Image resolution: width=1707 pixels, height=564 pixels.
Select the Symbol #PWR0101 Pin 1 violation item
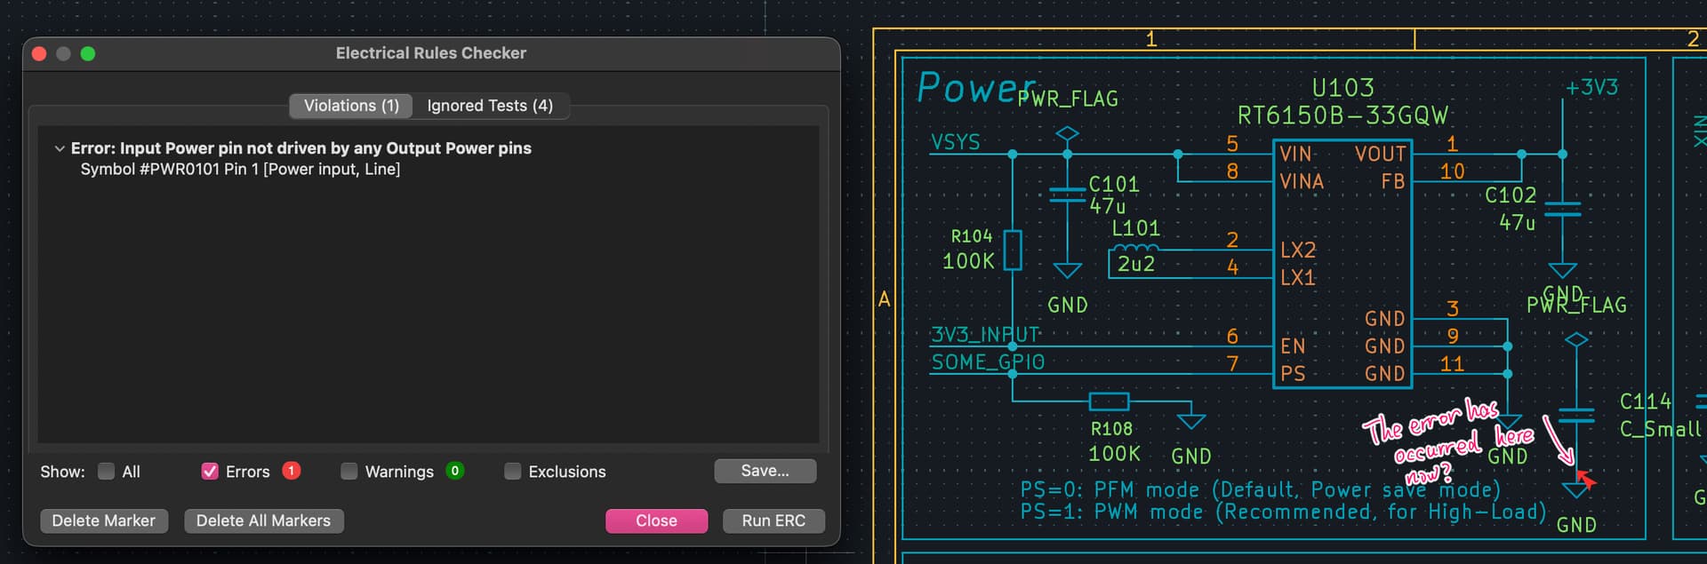[x=240, y=169]
